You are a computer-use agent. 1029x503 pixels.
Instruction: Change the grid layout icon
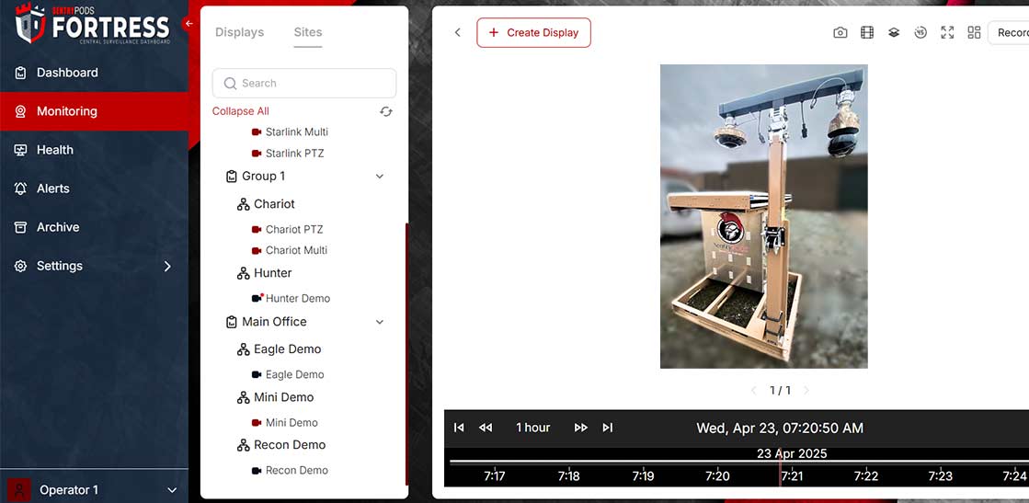point(974,33)
